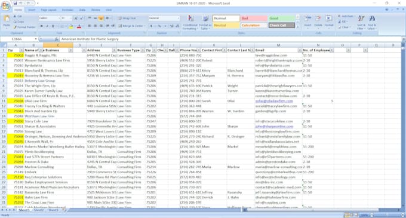Screen dimensions: 406x218
Task: Toggle Wrap Text
Action: [127, 19]
